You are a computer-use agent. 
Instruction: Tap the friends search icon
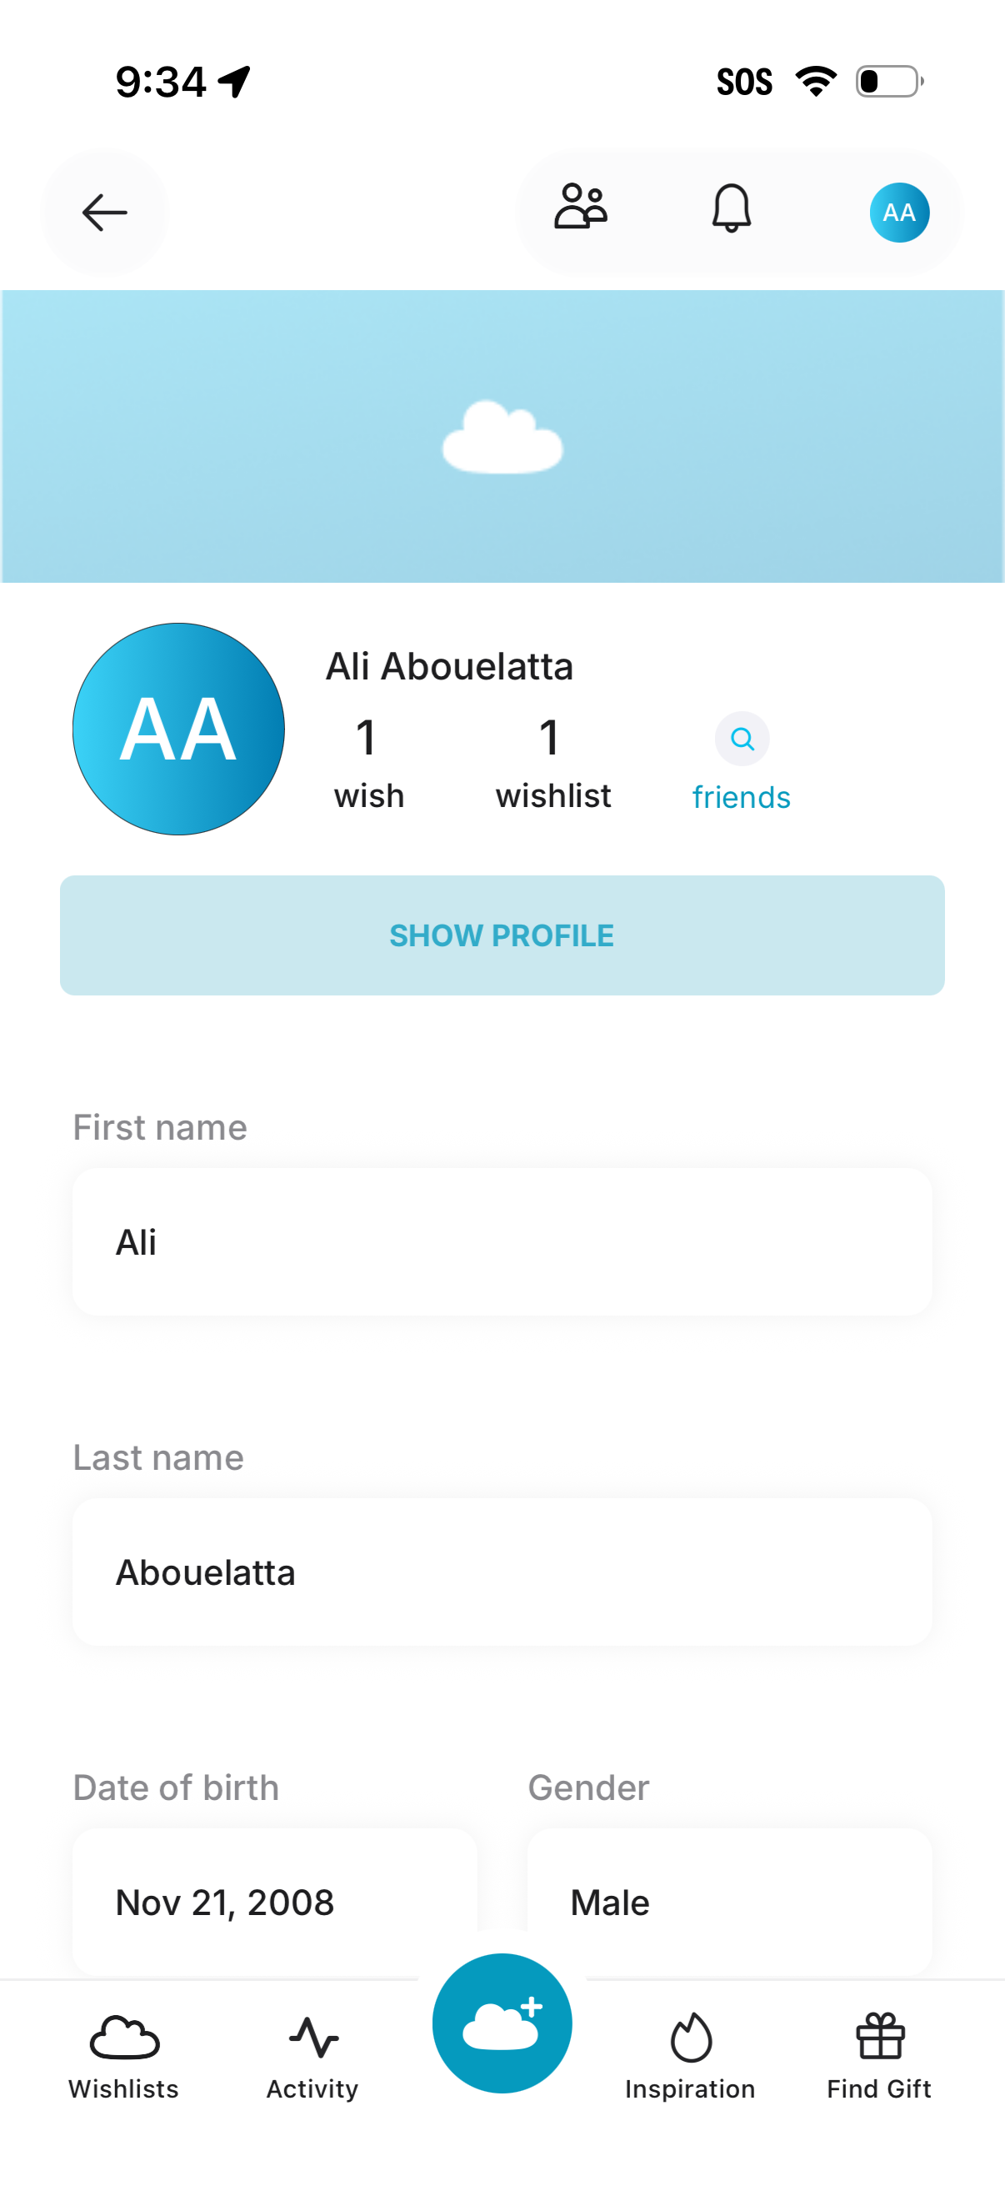741,739
